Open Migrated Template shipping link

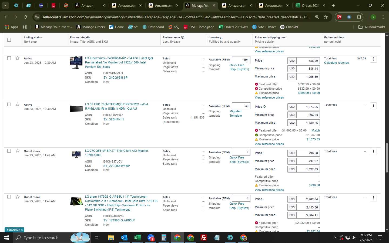(236, 113)
